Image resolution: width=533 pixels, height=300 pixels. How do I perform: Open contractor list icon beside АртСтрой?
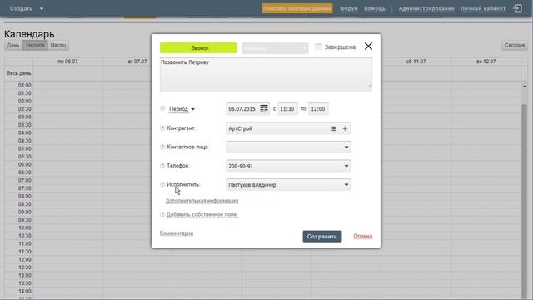pos(333,128)
